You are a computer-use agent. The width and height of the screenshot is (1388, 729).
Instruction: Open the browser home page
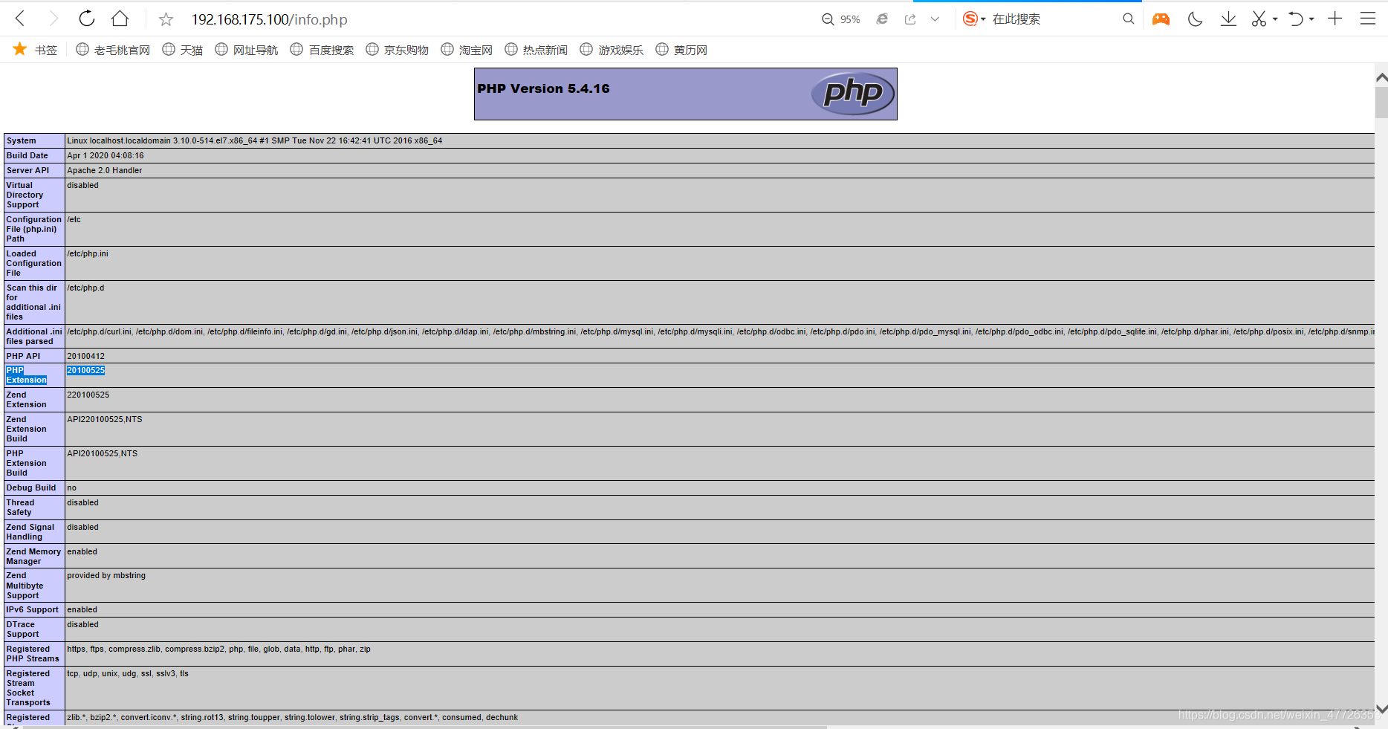pos(120,19)
